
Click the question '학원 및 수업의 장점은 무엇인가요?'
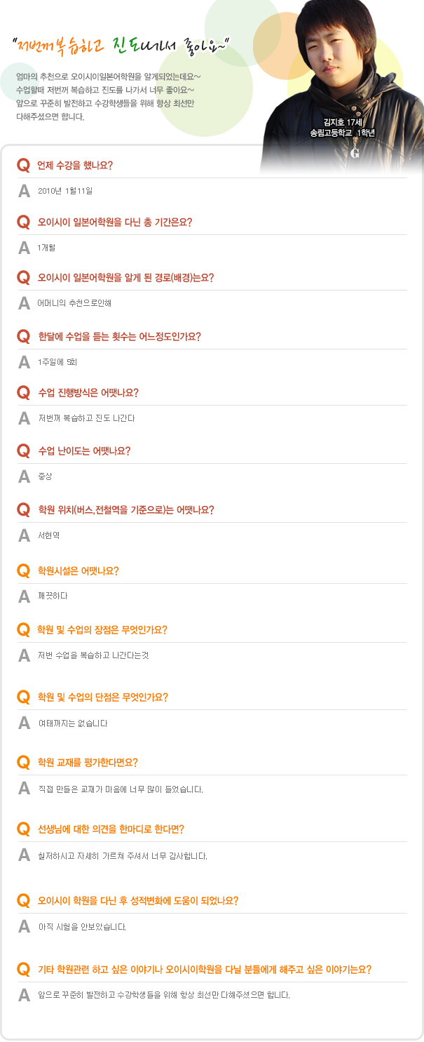pos(102,629)
